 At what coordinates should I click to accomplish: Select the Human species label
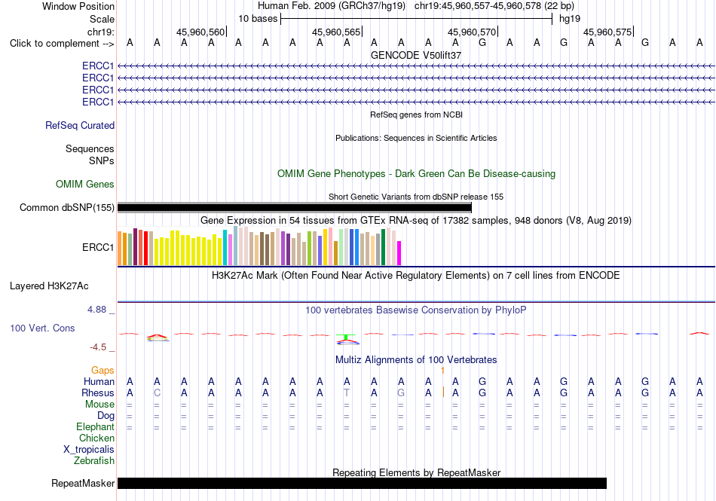pos(99,381)
